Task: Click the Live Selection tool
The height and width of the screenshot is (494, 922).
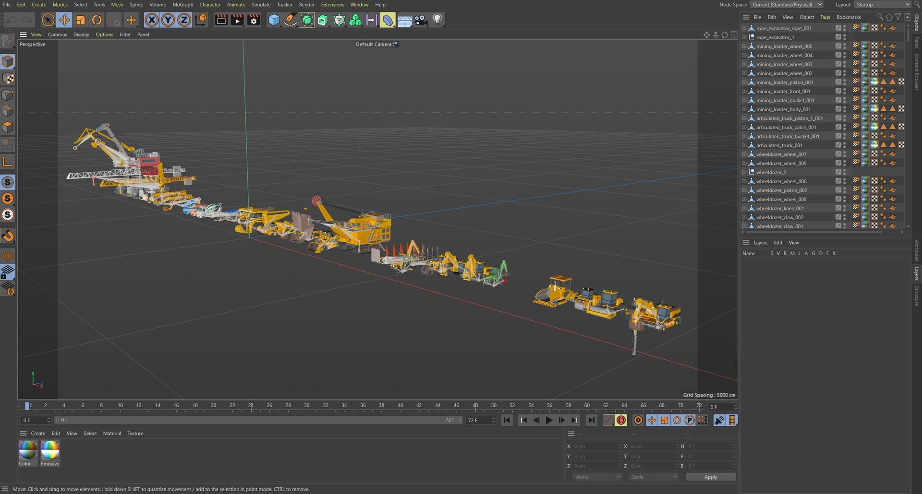Action: pos(48,20)
